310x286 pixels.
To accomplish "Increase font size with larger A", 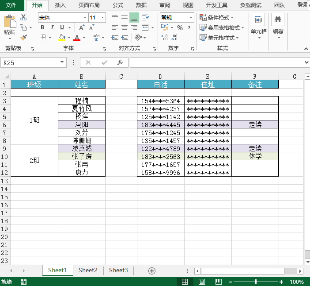I will [82, 27].
